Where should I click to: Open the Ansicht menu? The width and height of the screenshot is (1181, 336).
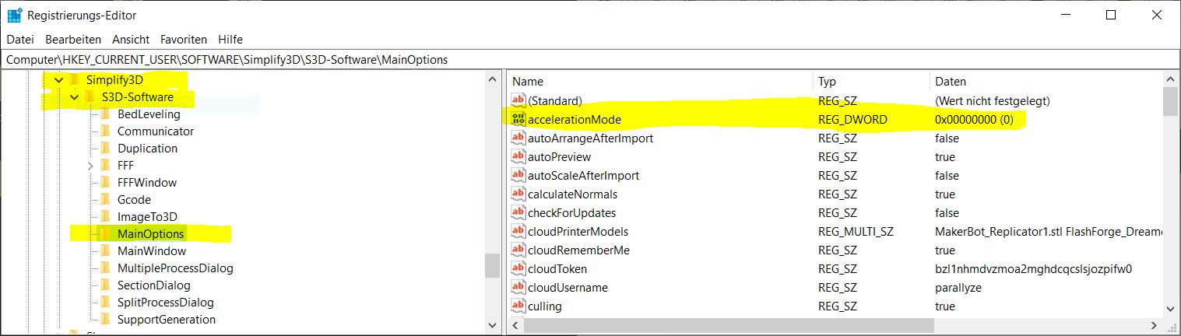131,39
